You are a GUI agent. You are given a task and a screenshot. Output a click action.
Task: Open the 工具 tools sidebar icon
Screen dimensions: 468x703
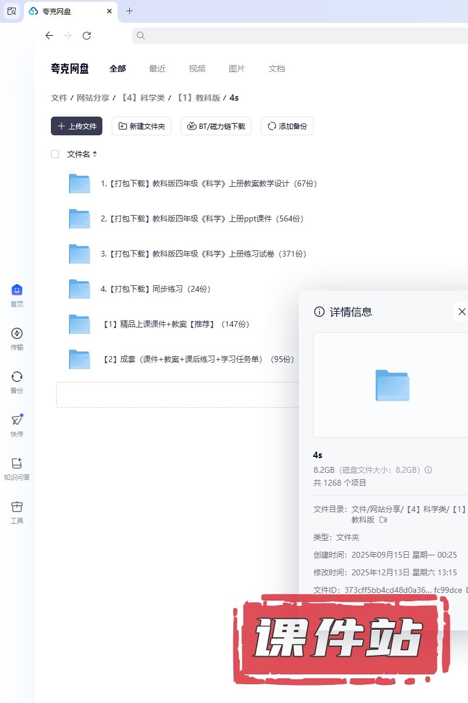coord(17,507)
